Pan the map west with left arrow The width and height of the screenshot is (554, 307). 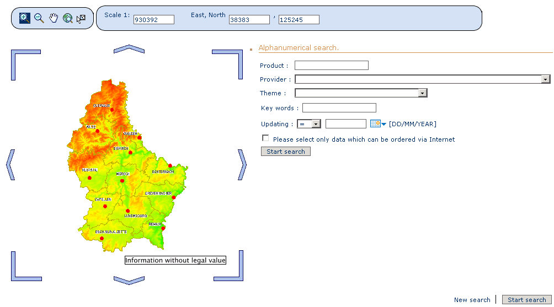click(10, 164)
